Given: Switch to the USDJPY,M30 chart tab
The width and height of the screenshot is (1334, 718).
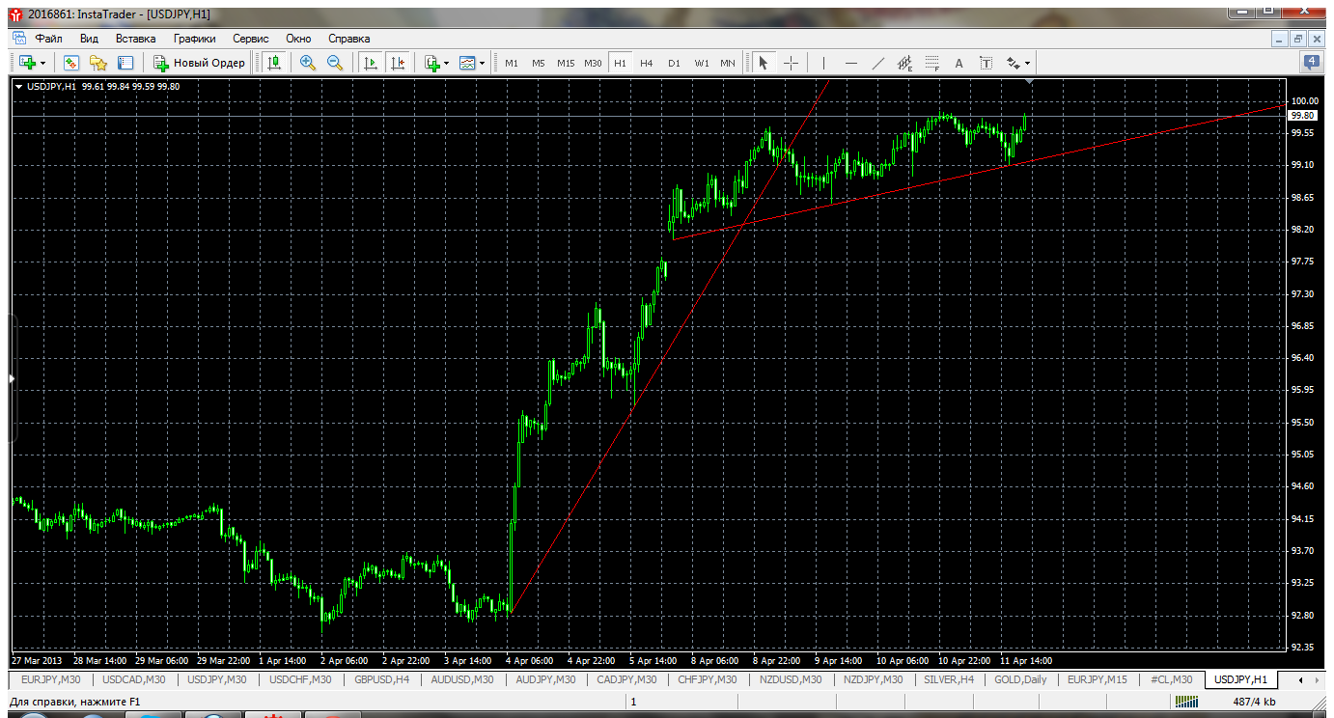Looking at the screenshot, I should pyautogui.click(x=217, y=680).
